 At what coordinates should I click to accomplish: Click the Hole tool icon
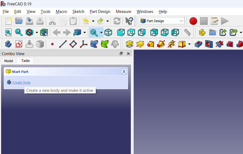[x=209, y=44]
